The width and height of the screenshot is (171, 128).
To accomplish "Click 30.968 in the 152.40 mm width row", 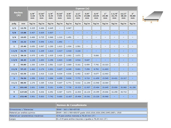I will (105, 97).
